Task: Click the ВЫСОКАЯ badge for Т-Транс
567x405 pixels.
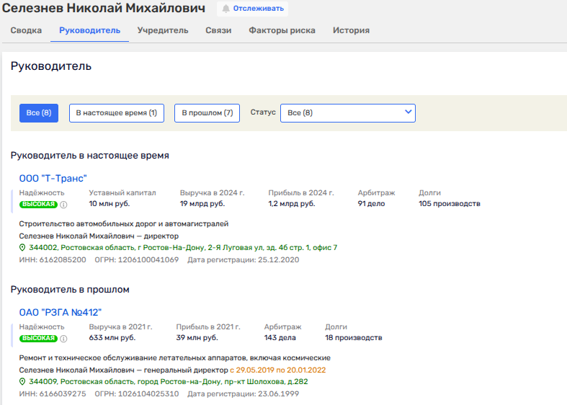Action: coord(38,205)
